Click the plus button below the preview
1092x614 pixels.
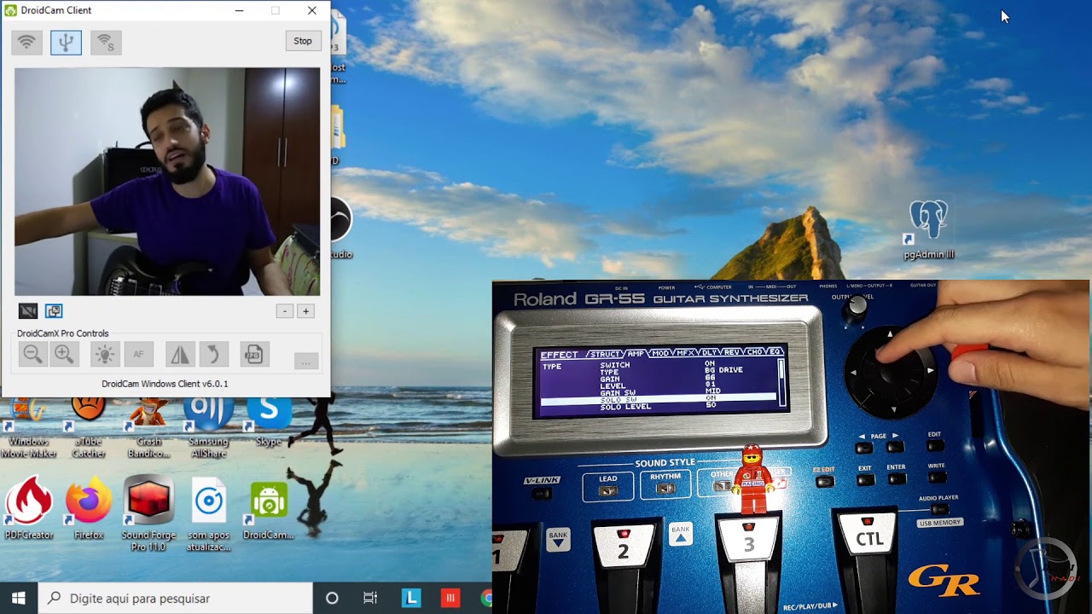pos(305,311)
